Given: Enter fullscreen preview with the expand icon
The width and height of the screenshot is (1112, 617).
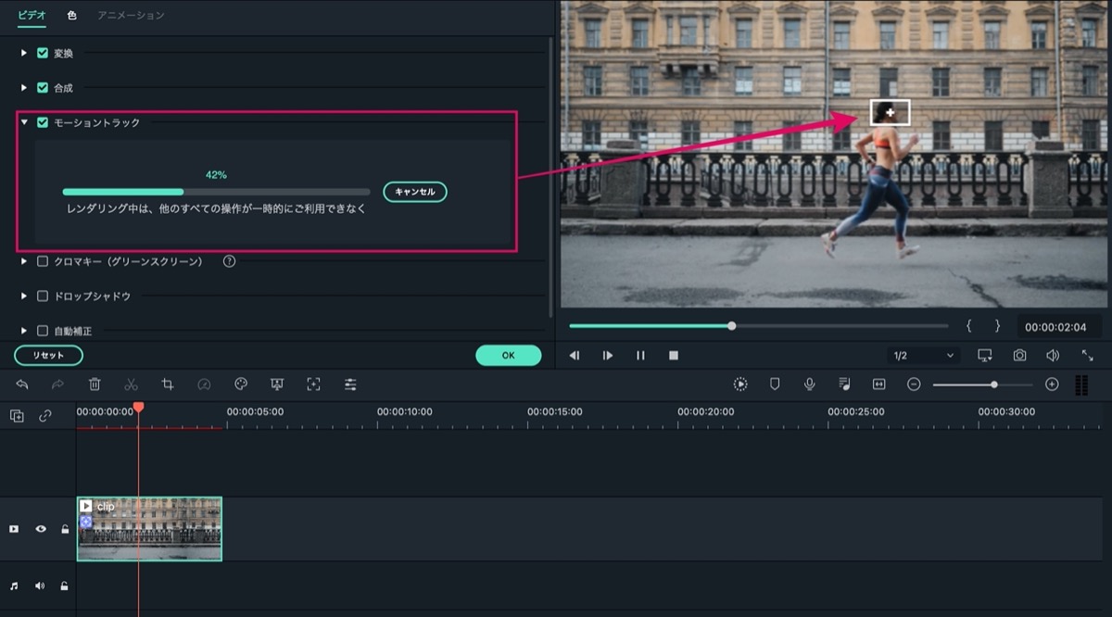Looking at the screenshot, I should pyautogui.click(x=1087, y=356).
